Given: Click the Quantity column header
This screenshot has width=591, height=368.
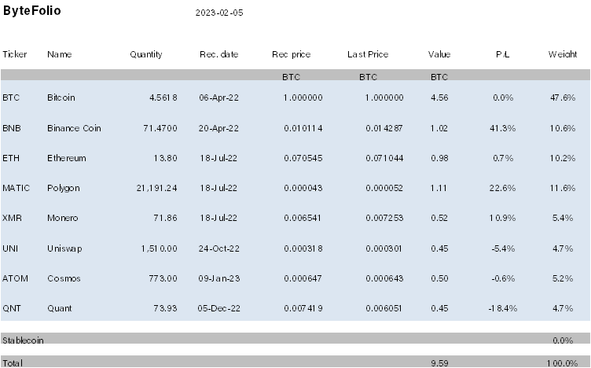Looking at the screenshot, I should pyautogui.click(x=146, y=55).
